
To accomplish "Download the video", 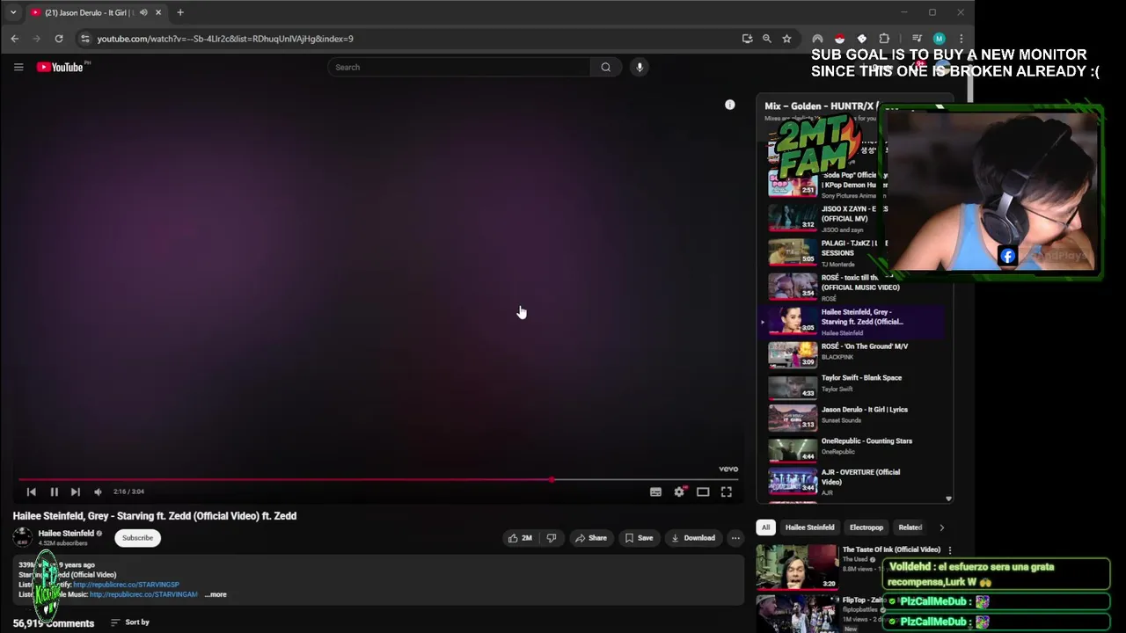I will coord(692,538).
